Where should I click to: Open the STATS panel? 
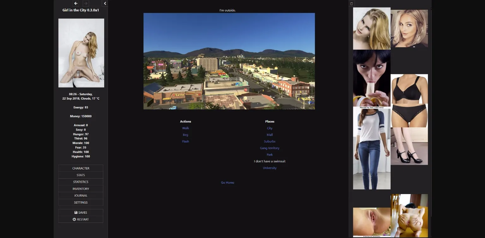pyautogui.click(x=81, y=175)
